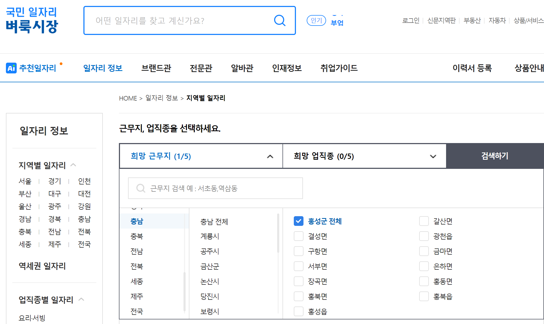
Task: Open the 인재정보 nav tab
Action: click(287, 68)
